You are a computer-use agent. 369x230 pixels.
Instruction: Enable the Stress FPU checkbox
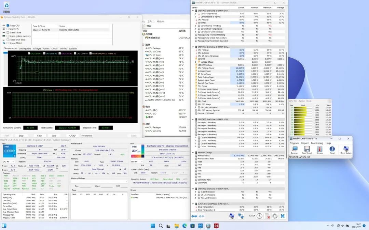(x=8, y=29)
